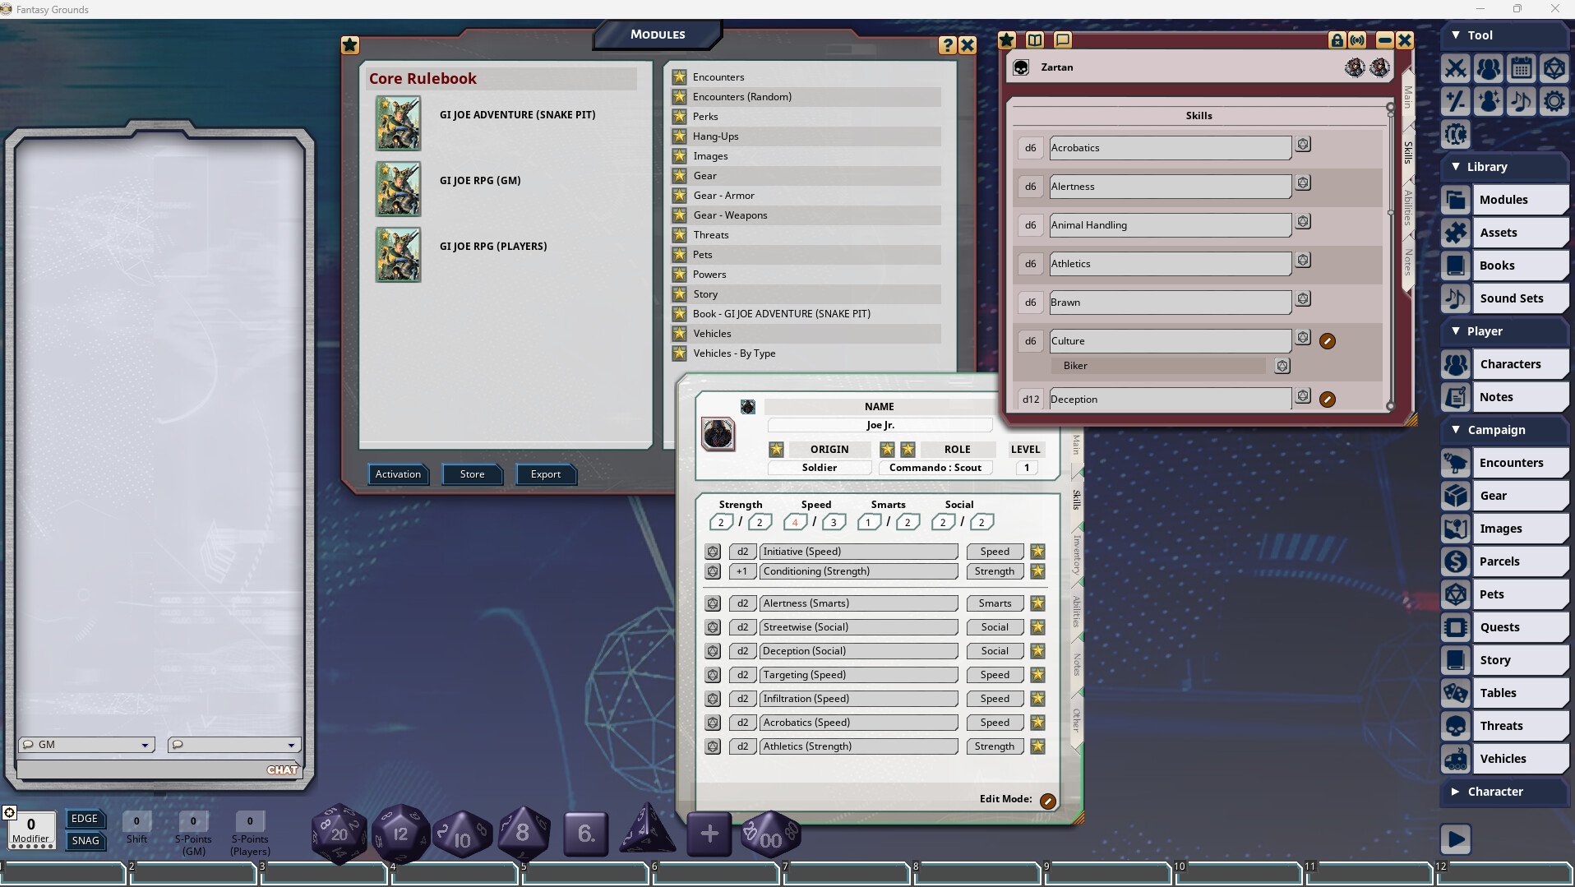Screen dimensions: 1575x887
Task: Open the Options settings gear
Action: [1554, 101]
